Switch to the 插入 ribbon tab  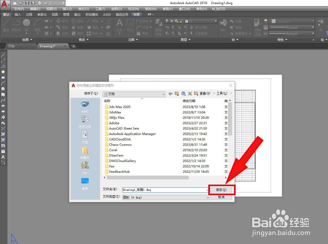pos(18,14)
